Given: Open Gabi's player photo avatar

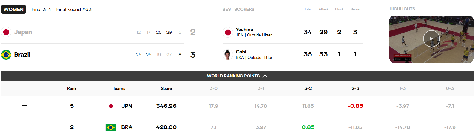Looking at the screenshot, I should [228, 55].
